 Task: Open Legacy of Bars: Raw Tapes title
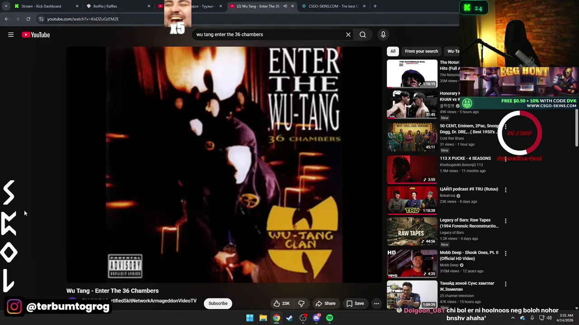(x=469, y=223)
